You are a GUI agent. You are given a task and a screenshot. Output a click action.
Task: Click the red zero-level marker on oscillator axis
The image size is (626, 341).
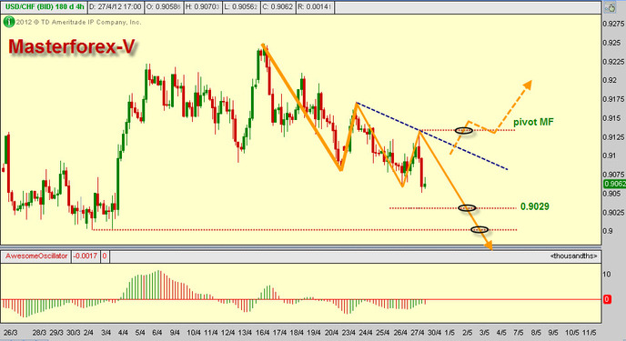pyautogui.click(x=607, y=299)
